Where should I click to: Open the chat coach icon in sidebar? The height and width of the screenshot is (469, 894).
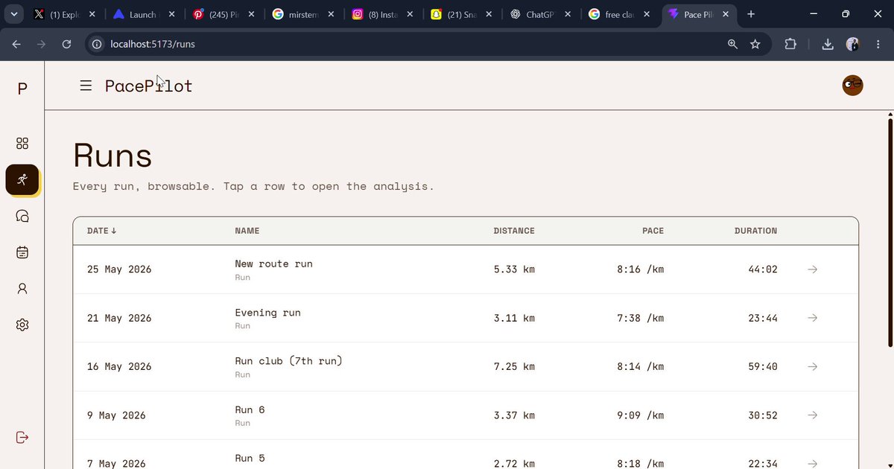pyautogui.click(x=22, y=216)
